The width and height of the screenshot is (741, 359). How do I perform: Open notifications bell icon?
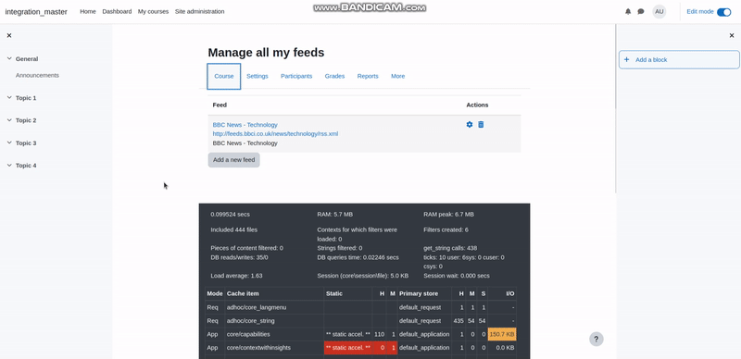[x=628, y=12]
